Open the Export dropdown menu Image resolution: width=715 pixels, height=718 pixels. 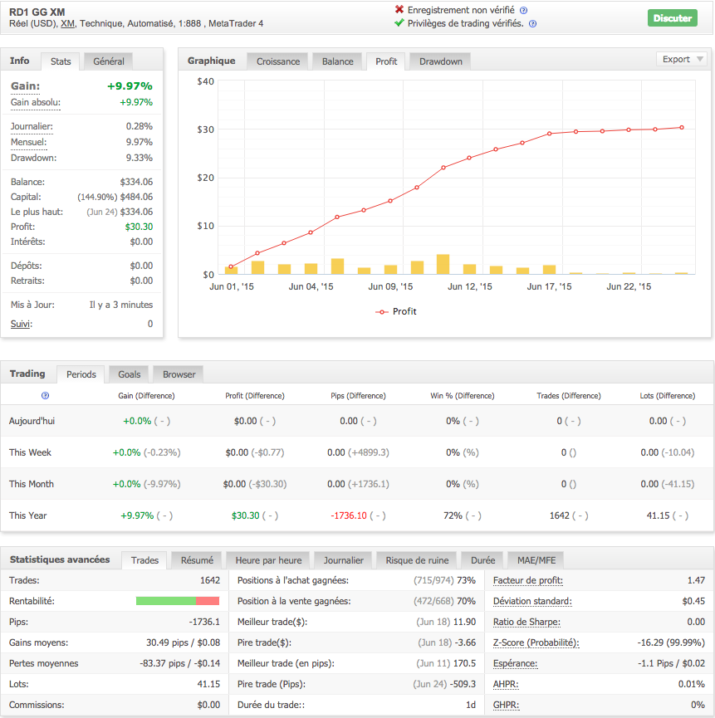[682, 59]
